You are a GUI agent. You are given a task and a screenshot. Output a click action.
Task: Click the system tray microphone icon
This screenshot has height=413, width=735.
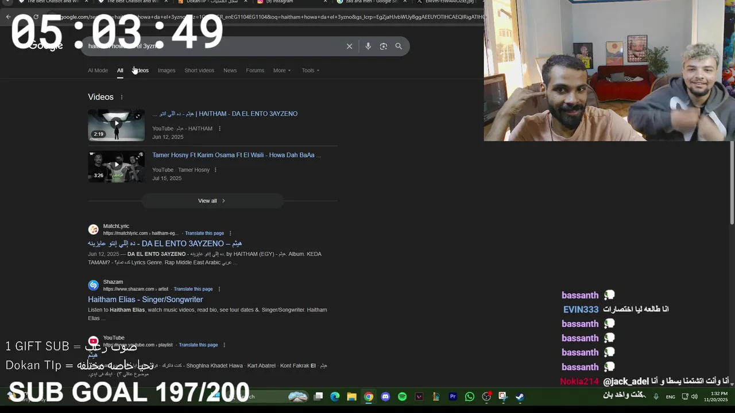coord(656,396)
